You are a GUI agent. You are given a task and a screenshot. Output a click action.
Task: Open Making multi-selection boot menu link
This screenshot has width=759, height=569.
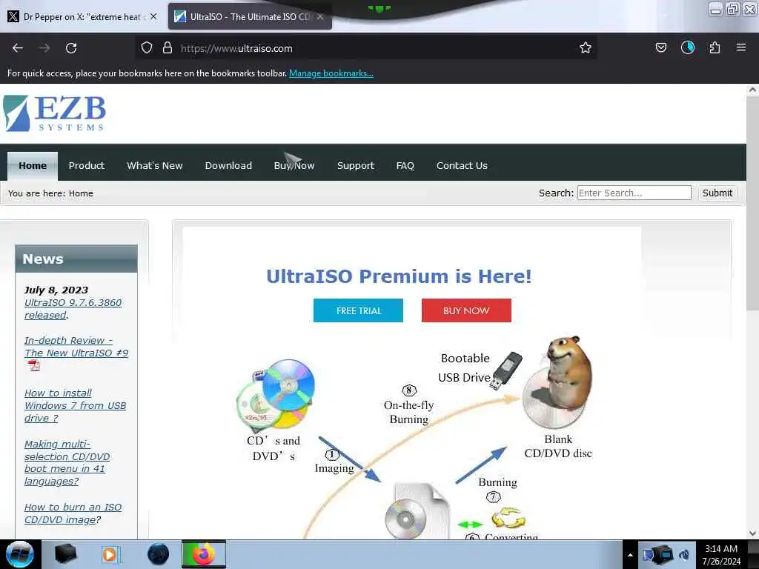pyautogui.click(x=67, y=462)
